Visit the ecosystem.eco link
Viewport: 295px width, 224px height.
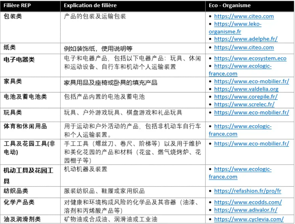(250, 58)
